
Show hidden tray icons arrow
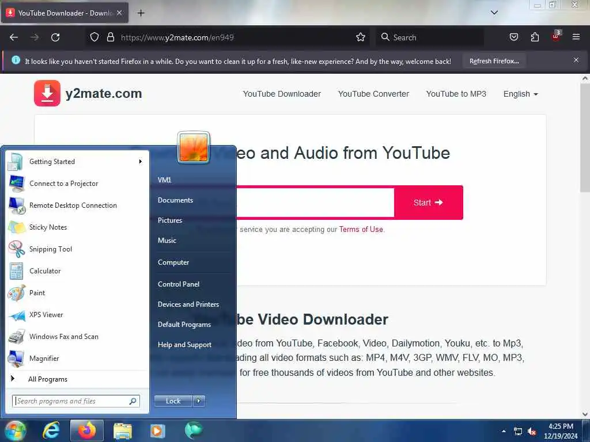click(x=504, y=431)
